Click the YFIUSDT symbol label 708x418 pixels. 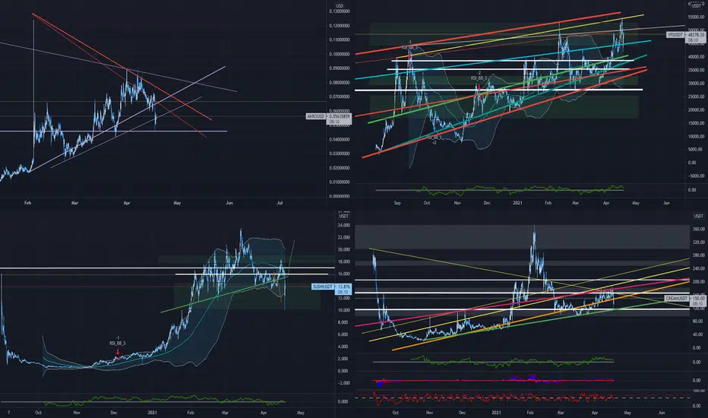(675, 35)
